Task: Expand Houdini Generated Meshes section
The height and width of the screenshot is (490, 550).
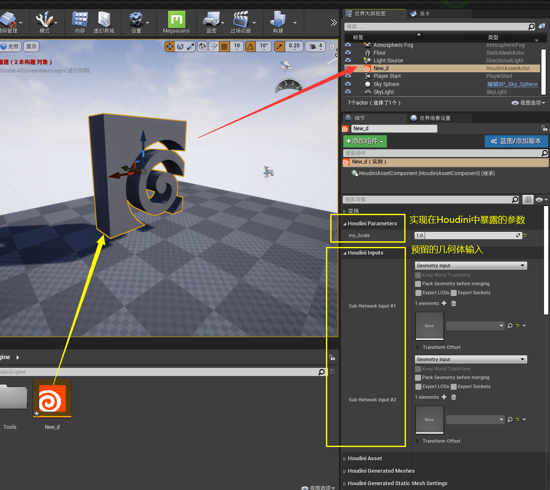Action: [345, 472]
